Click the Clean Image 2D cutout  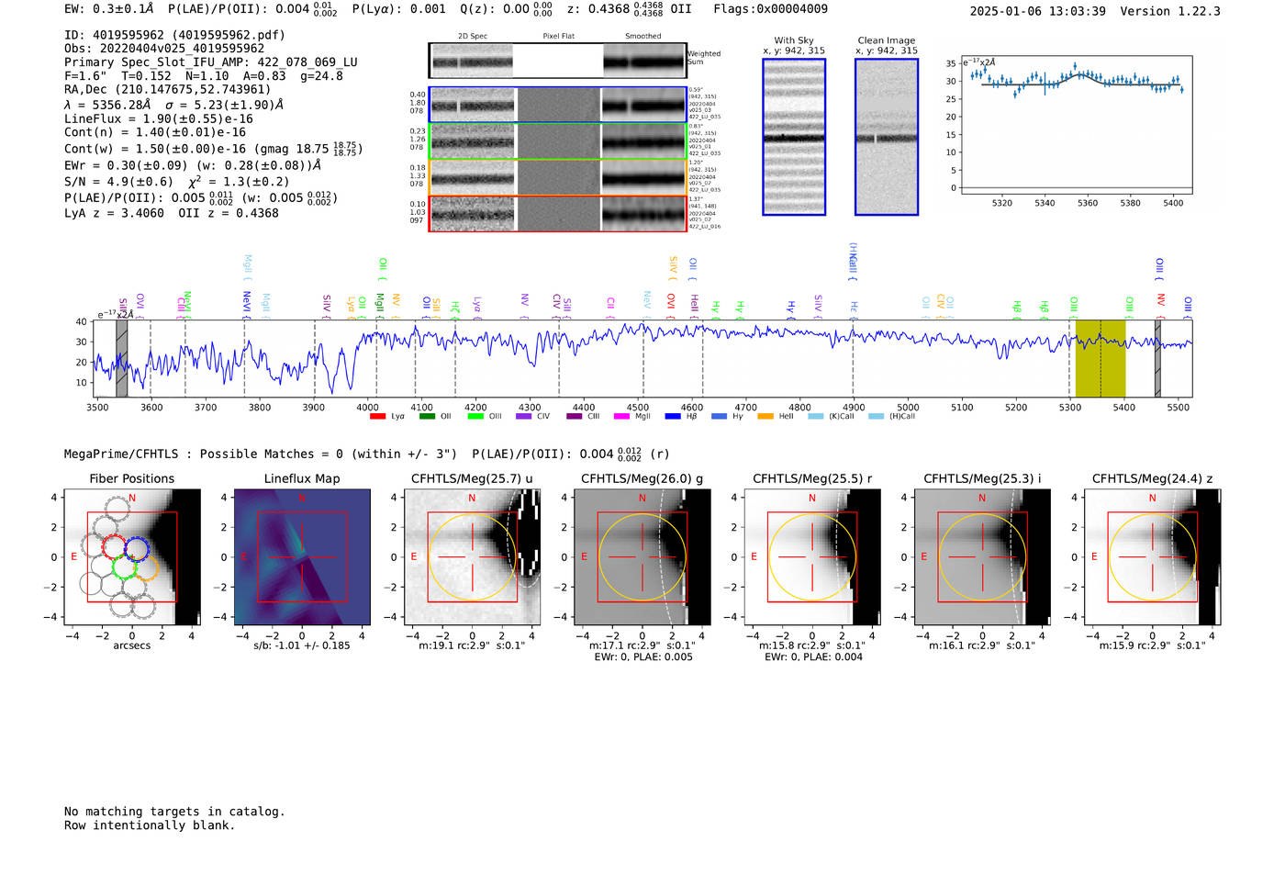coord(887,137)
